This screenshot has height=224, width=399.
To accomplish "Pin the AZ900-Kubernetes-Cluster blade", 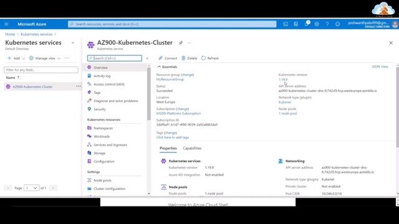I will 181,43.
